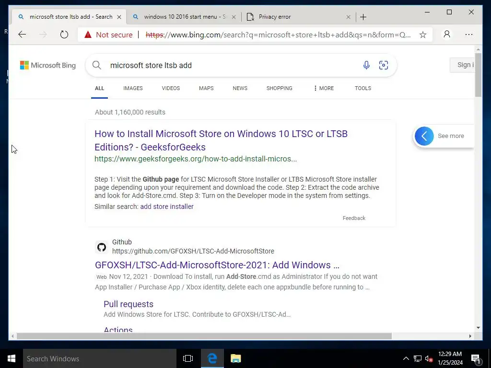Add page to favorites with star icon
The image size is (491, 368).
pos(423,34)
